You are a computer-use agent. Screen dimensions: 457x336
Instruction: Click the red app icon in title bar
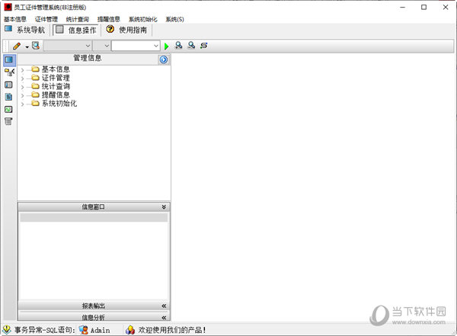point(8,7)
